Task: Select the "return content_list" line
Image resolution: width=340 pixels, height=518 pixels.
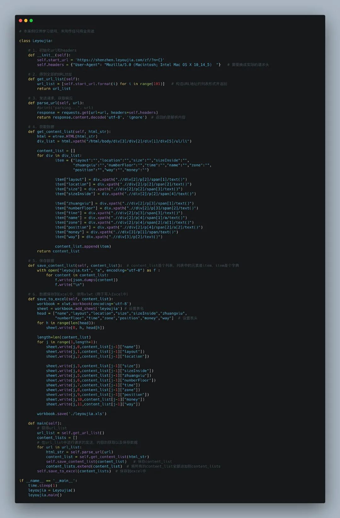Action: [x=58, y=251]
